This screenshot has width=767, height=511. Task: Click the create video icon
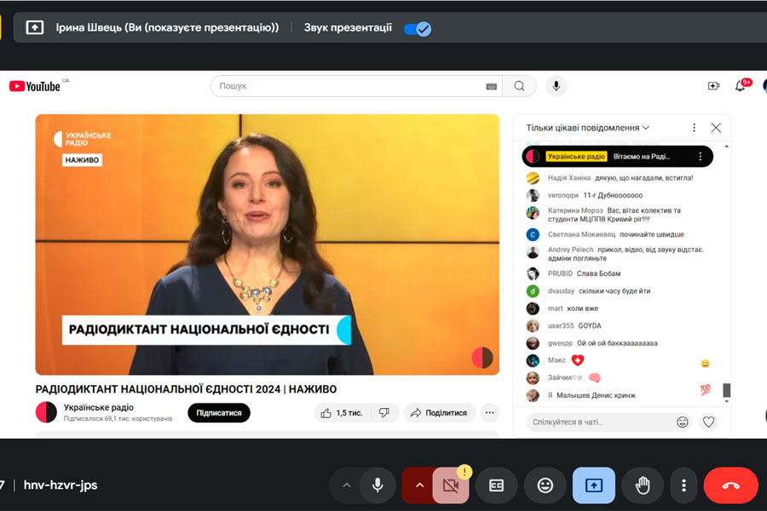click(713, 86)
